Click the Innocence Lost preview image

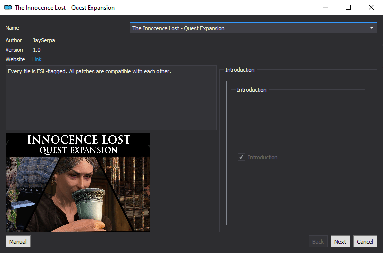[78, 182]
